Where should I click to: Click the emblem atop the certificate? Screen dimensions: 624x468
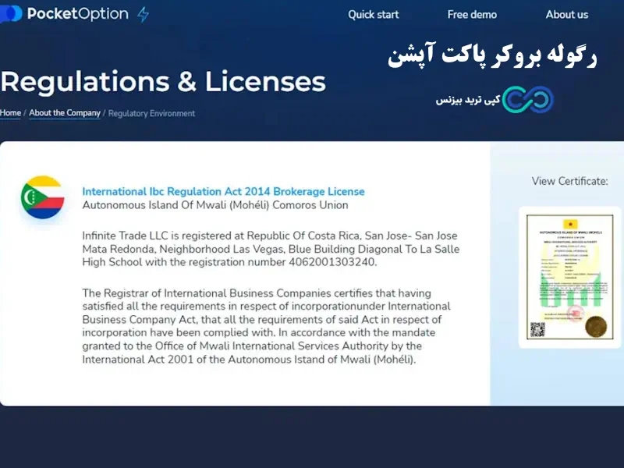tap(570, 224)
